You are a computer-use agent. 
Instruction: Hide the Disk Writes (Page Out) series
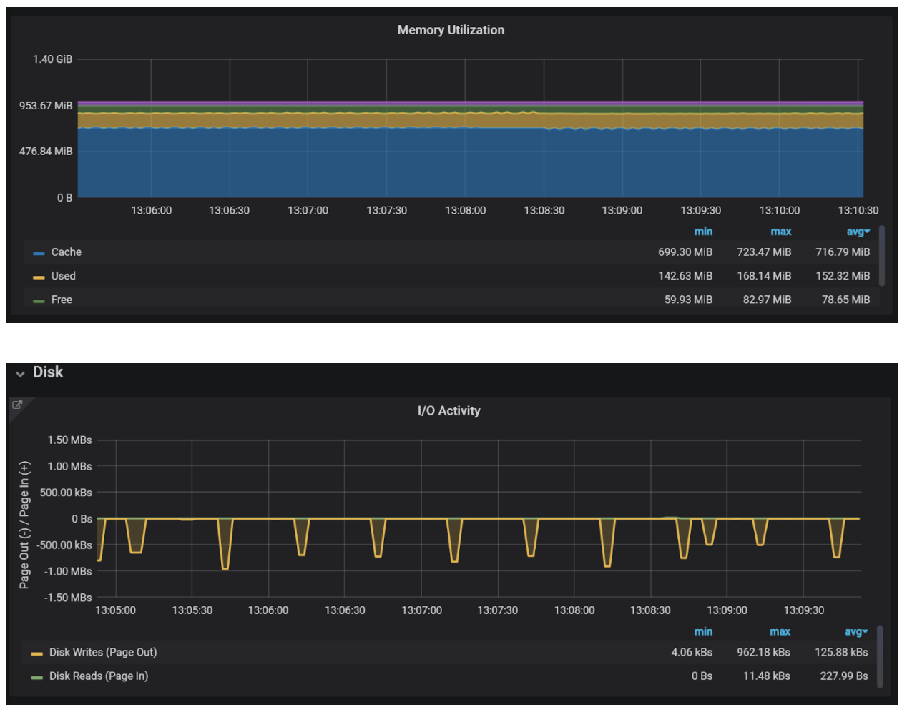tap(103, 652)
